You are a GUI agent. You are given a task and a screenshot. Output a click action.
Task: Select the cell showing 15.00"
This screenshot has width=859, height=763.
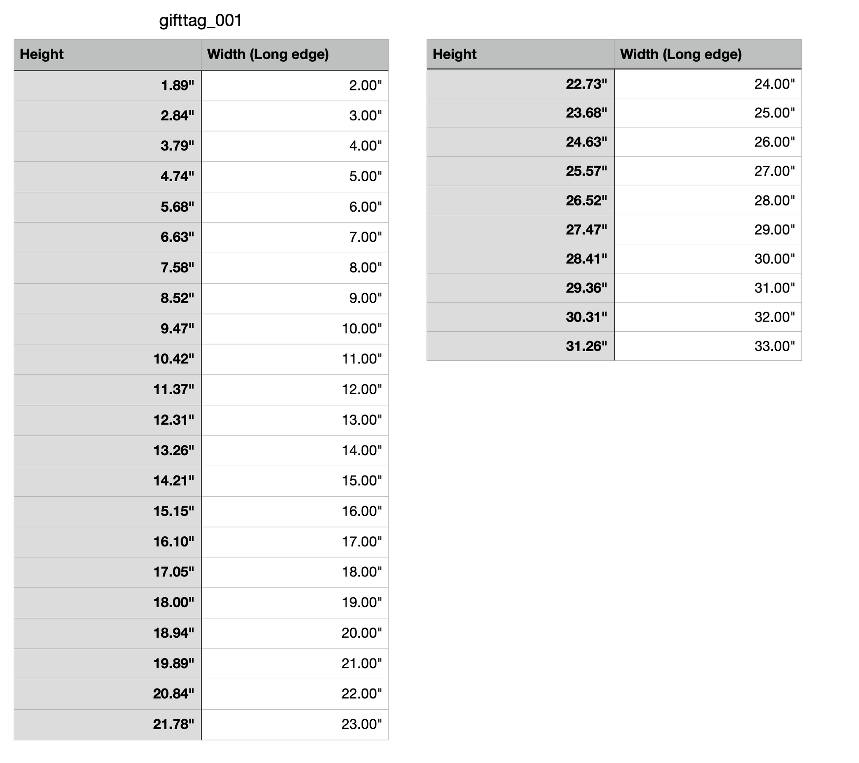[294, 481]
